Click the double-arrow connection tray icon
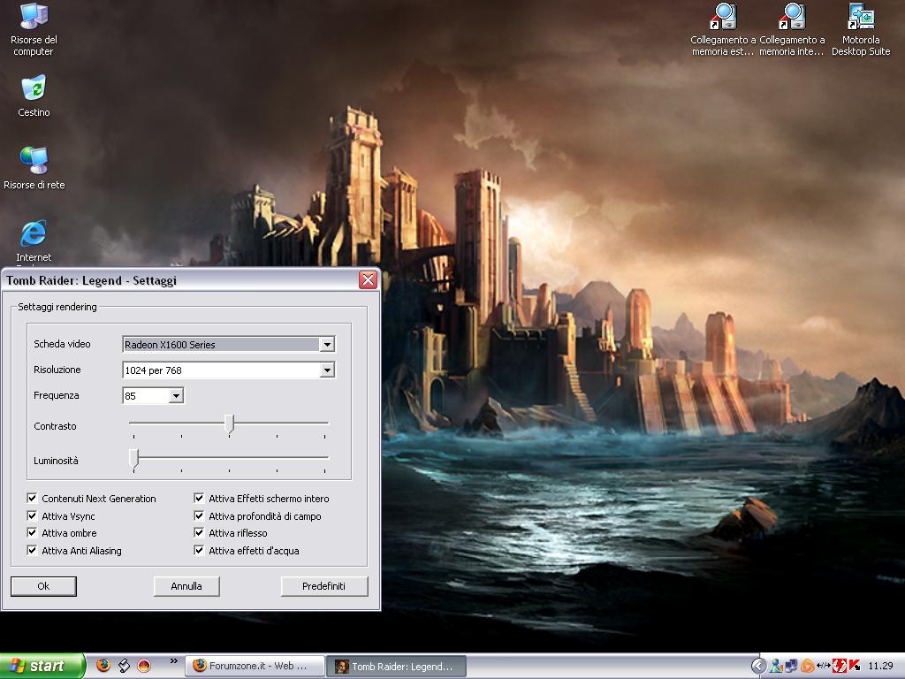The height and width of the screenshot is (679, 905). (x=823, y=667)
